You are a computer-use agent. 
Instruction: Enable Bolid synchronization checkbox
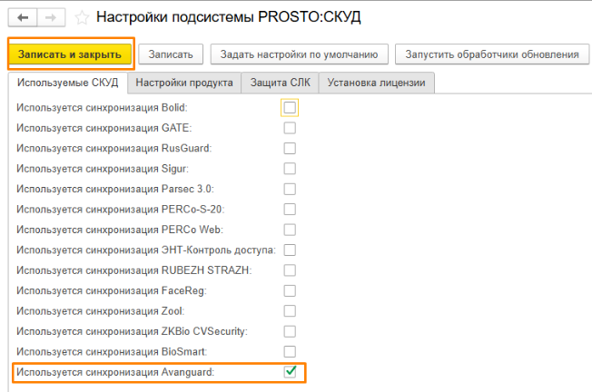290,108
